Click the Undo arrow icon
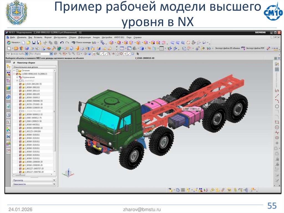Viewport: 284px width, 213px height. (62, 42)
